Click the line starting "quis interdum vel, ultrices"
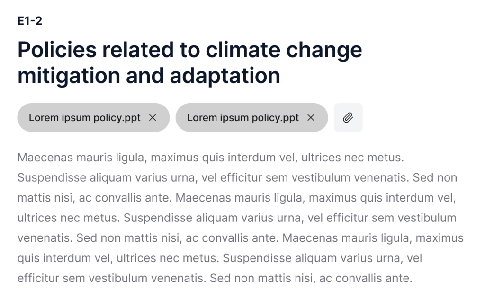485x299 pixels. pos(219,258)
